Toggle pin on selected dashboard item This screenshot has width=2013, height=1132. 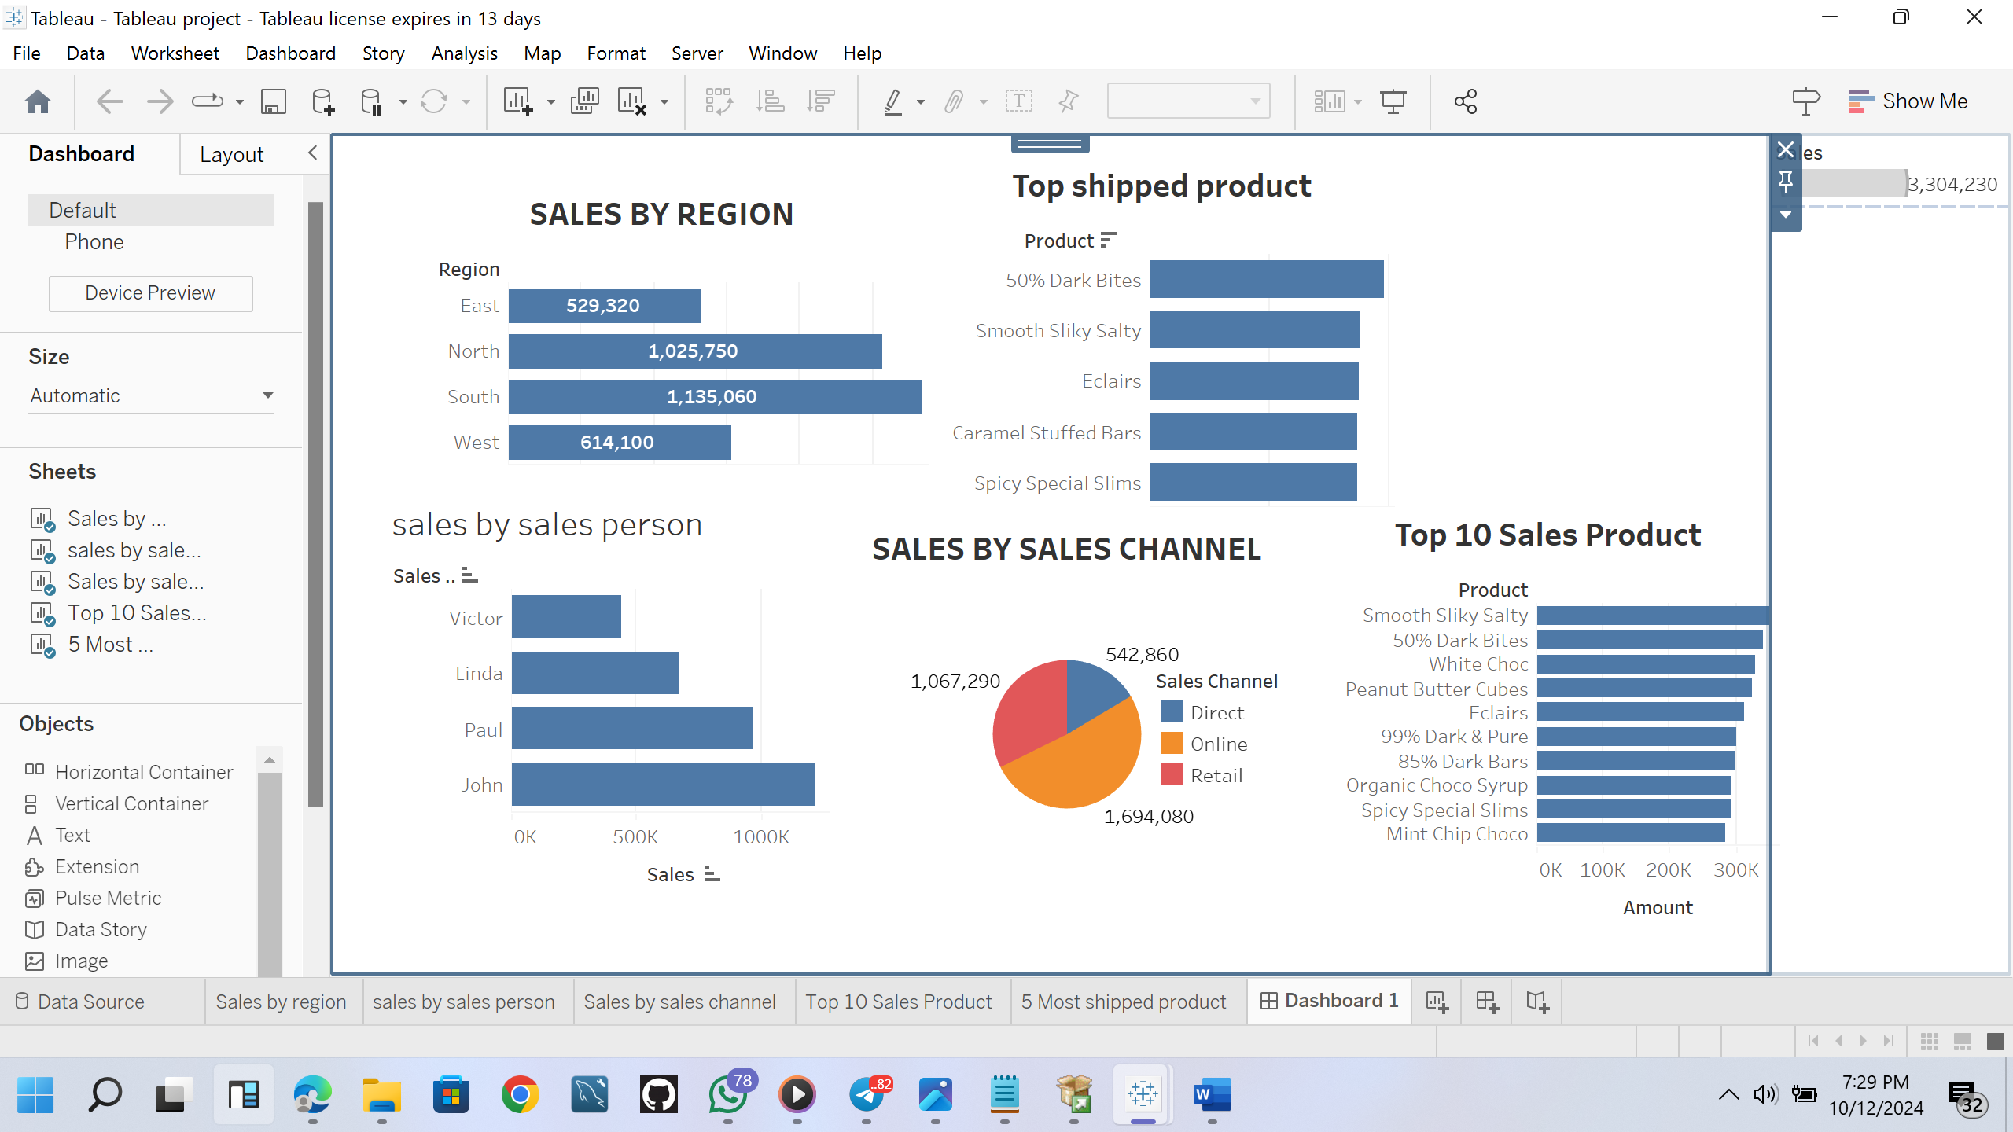point(1786,182)
